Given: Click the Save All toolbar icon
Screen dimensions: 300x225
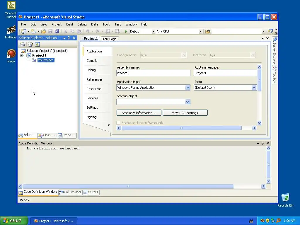Looking at the screenshot, I should click(57, 31).
